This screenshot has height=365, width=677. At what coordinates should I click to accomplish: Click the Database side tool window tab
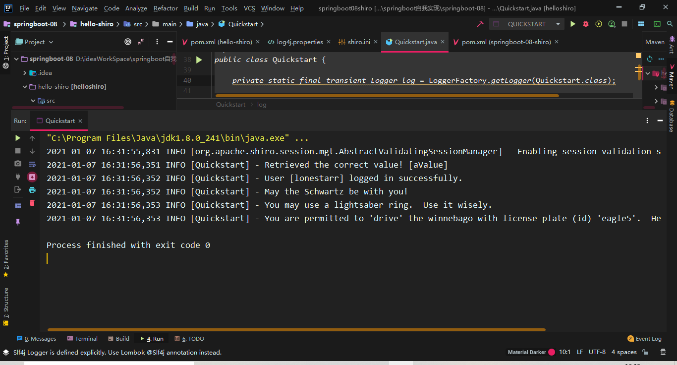click(672, 117)
